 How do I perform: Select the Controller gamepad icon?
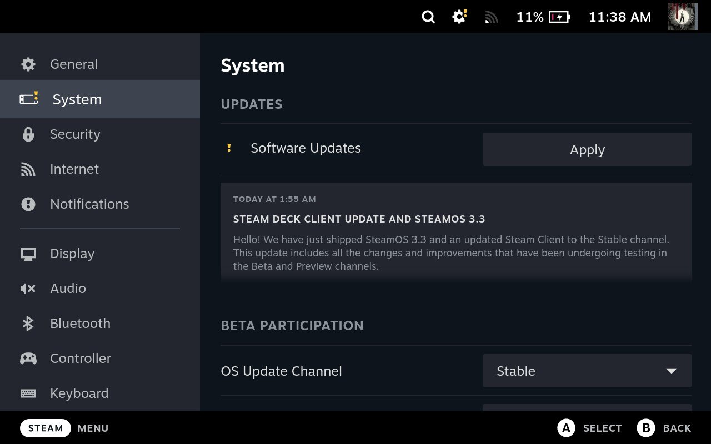pyautogui.click(x=28, y=358)
